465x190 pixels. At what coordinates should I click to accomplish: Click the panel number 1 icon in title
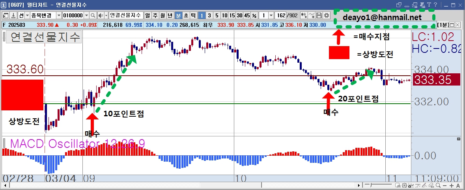[x=4, y=5]
